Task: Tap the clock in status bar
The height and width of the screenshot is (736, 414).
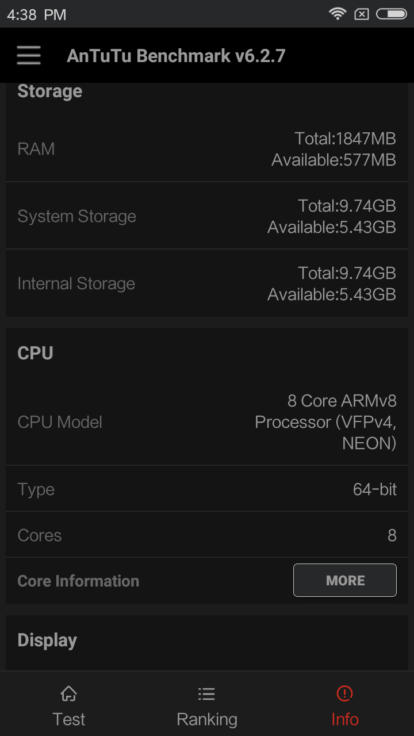Action: (36, 15)
